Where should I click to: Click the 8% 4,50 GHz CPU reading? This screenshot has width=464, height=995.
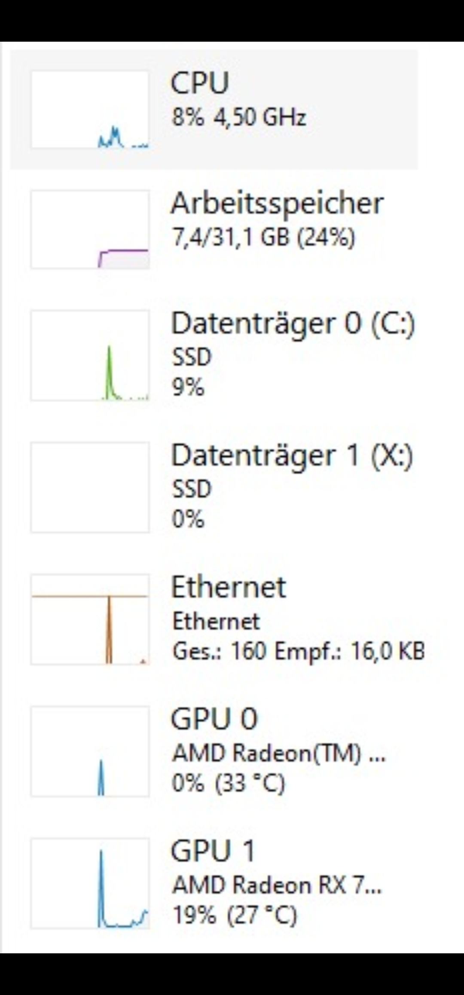click(239, 117)
